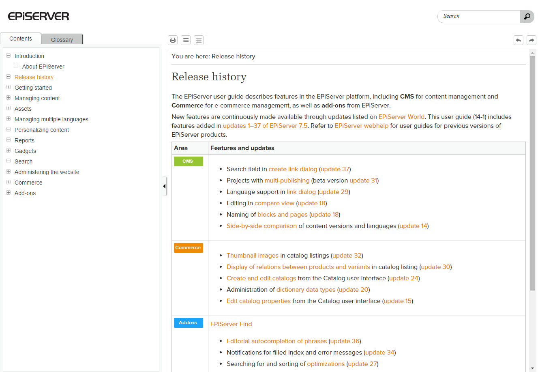Follow the update 37 link
Viewport: 540px width, 372px height.
(335, 169)
